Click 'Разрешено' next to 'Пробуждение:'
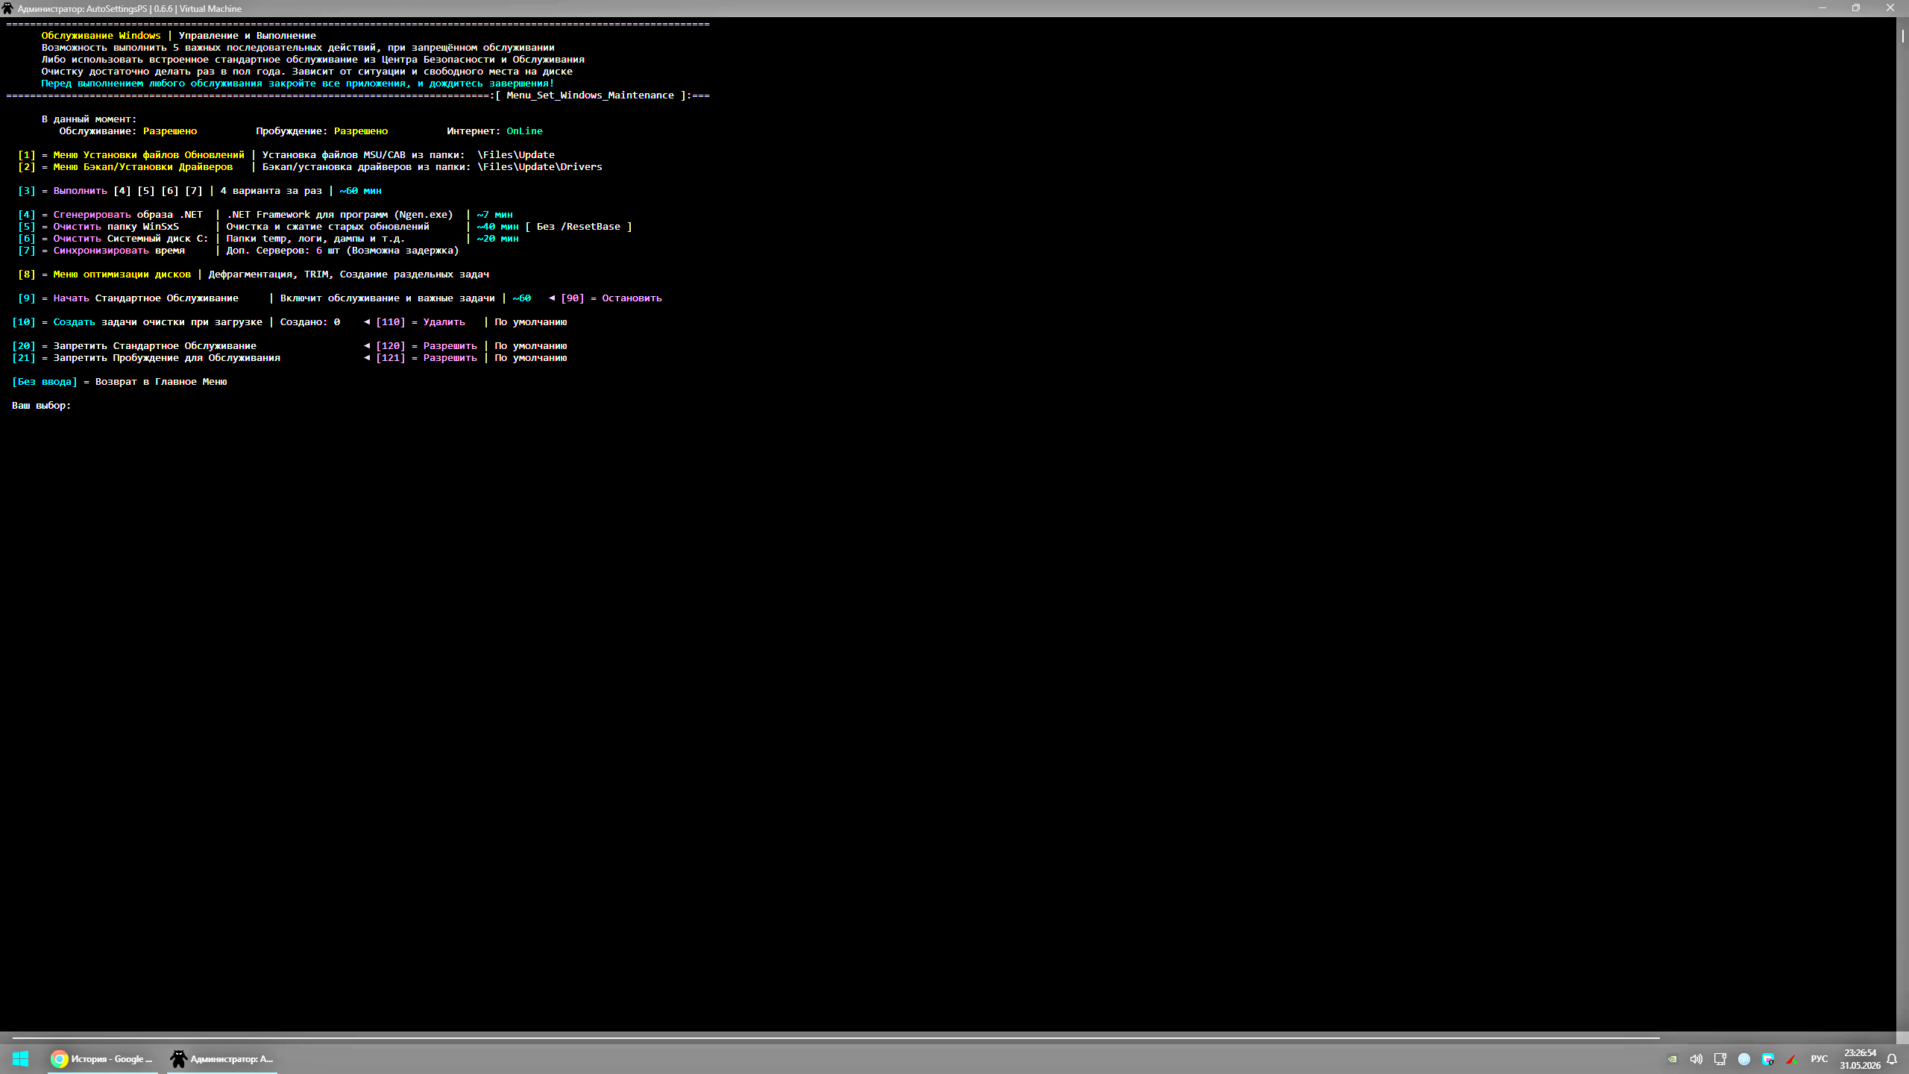Viewport: 1909px width, 1074px height. pos(361,131)
